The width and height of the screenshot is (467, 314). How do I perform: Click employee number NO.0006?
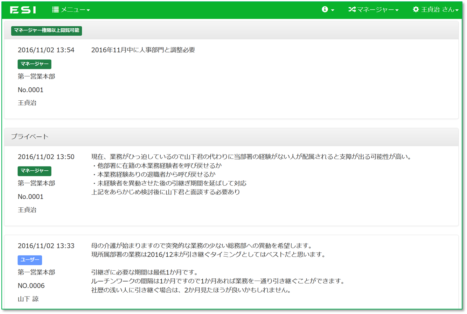tap(31, 286)
